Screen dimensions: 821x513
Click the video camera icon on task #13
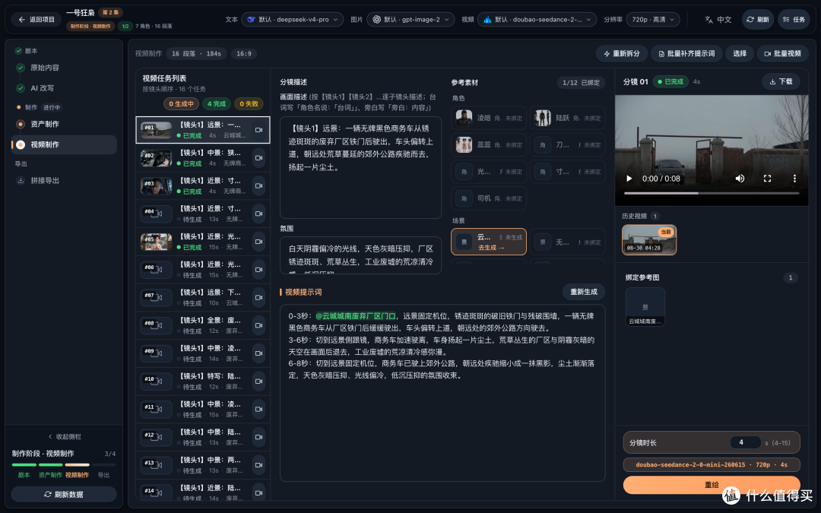pos(258,465)
